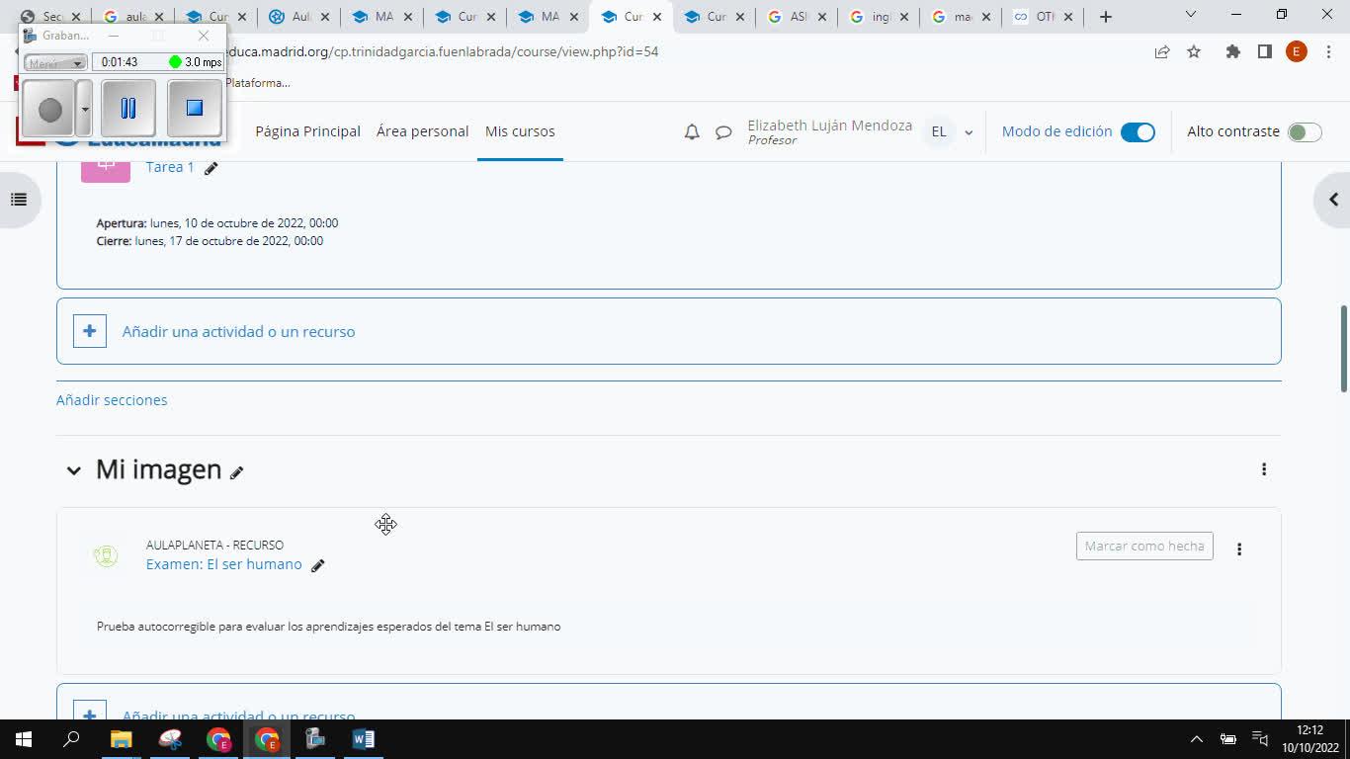Image resolution: width=1350 pixels, height=759 pixels.
Task: Click the share this page icon
Action: 1162,51
